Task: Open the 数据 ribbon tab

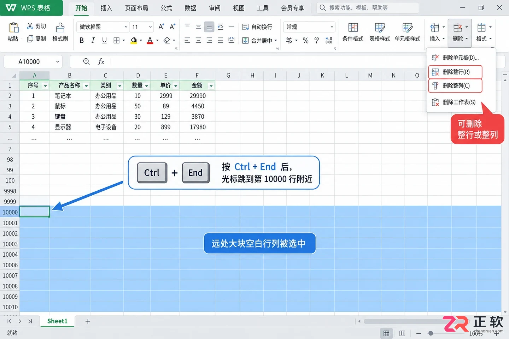Action: [190, 8]
